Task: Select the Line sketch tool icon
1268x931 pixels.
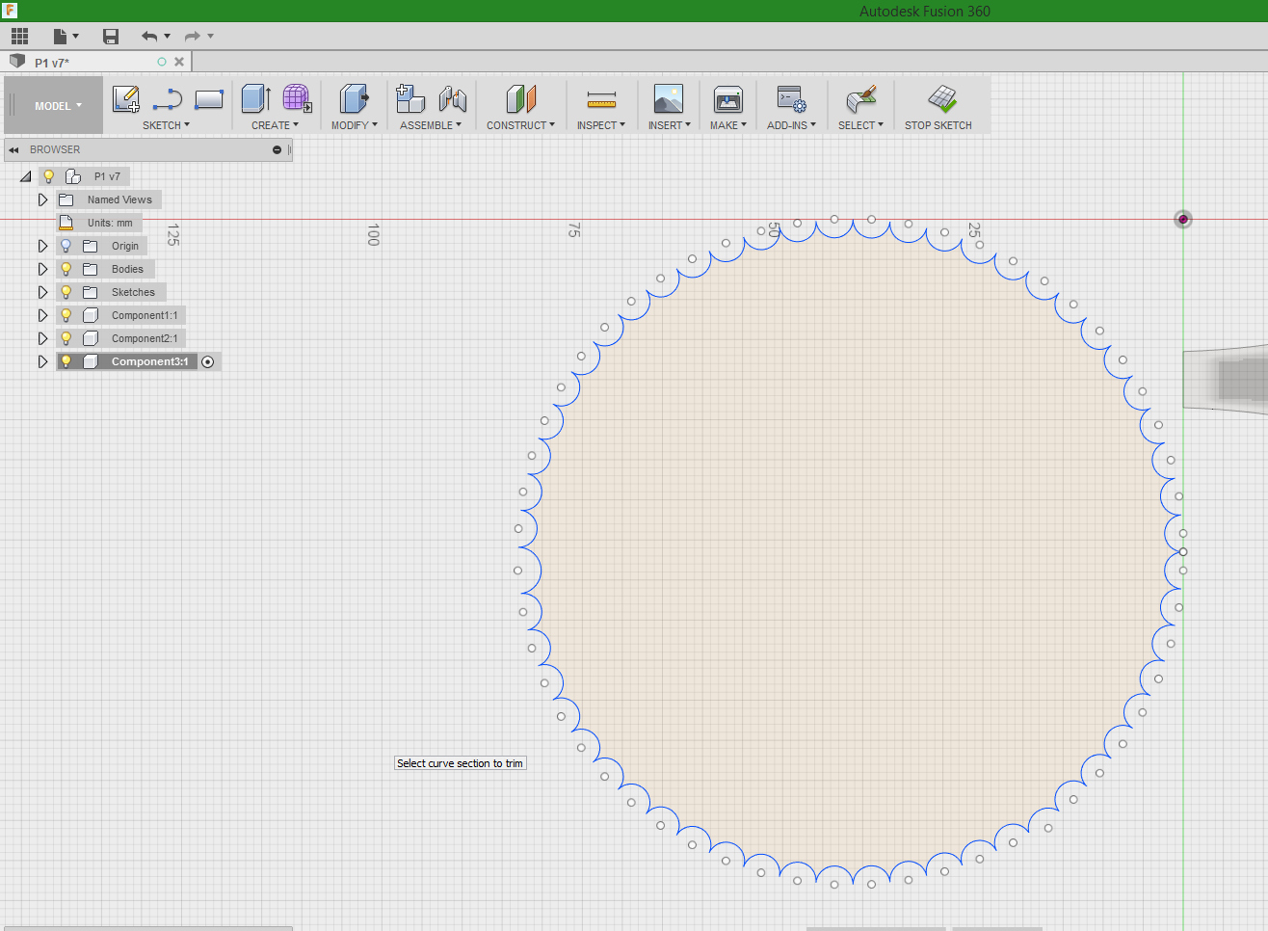Action: [168, 98]
